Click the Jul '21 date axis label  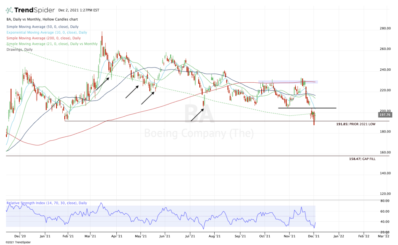[190, 236]
